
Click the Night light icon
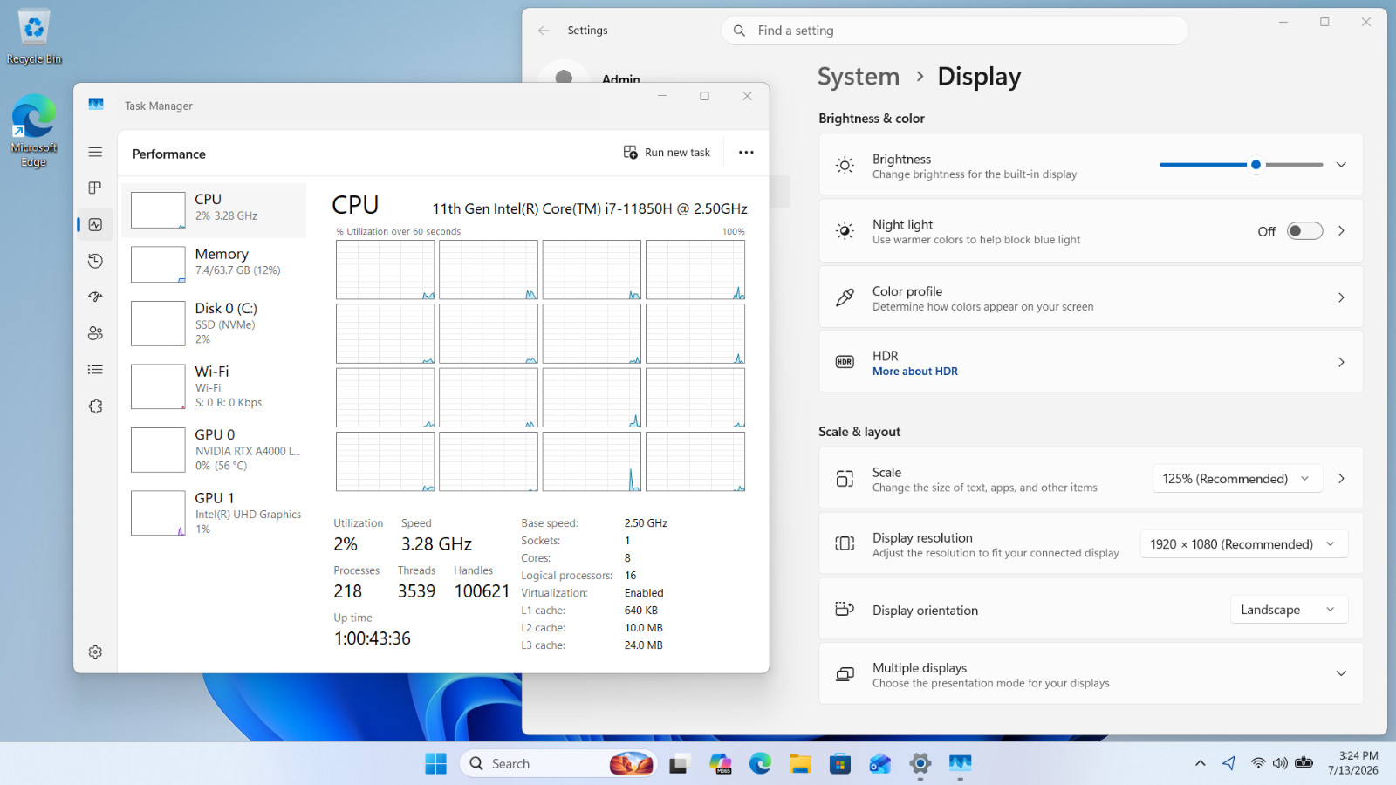[x=845, y=231]
